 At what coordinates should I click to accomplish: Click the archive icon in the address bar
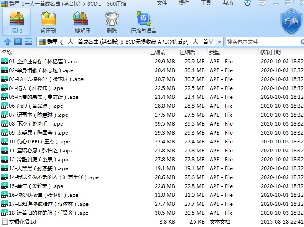click(42, 42)
